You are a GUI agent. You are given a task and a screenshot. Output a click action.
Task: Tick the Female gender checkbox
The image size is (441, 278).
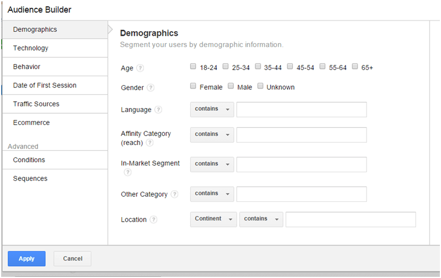[193, 86]
